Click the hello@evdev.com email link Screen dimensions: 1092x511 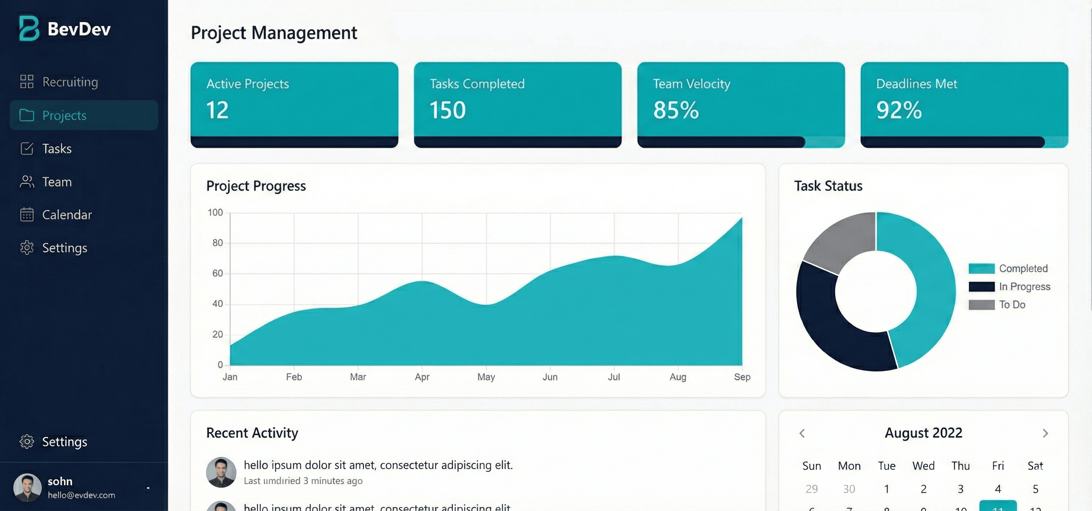[x=81, y=495]
